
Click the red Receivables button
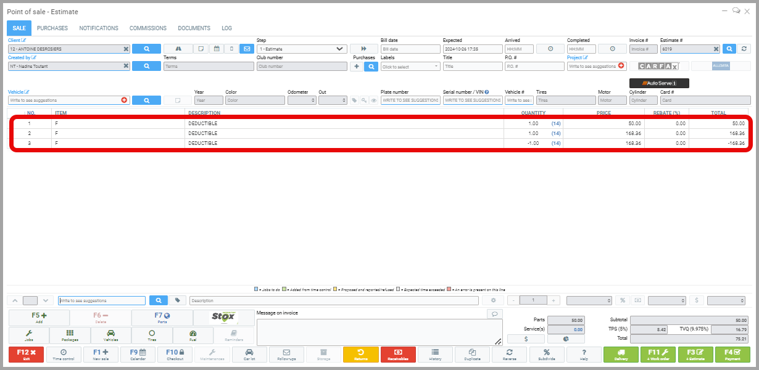[397, 355]
